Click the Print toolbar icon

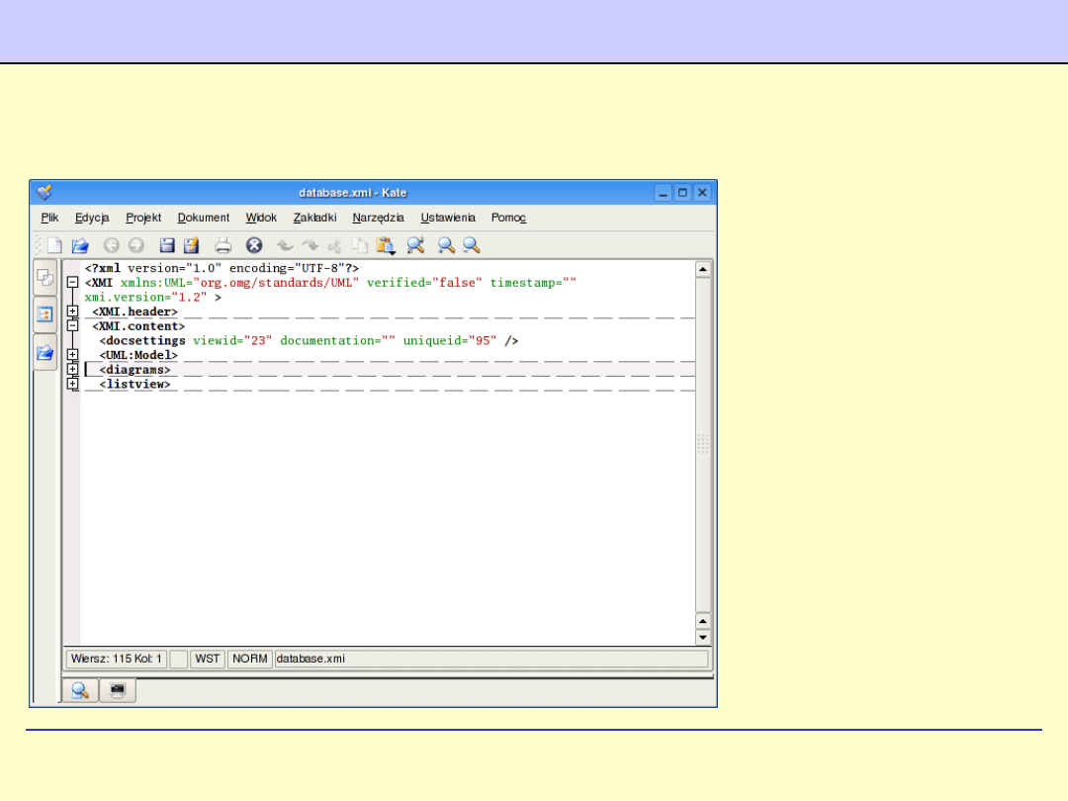click(223, 245)
